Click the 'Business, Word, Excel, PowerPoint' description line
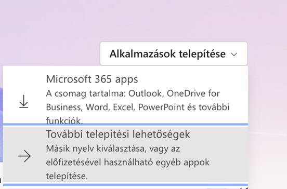287x189 pixels. [138, 107]
